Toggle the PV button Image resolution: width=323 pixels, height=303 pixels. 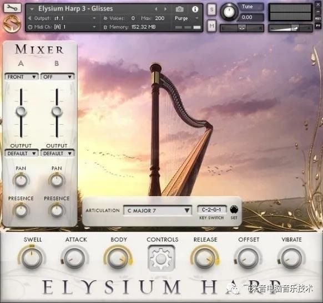pyautogui.click(x=318, y=25)
